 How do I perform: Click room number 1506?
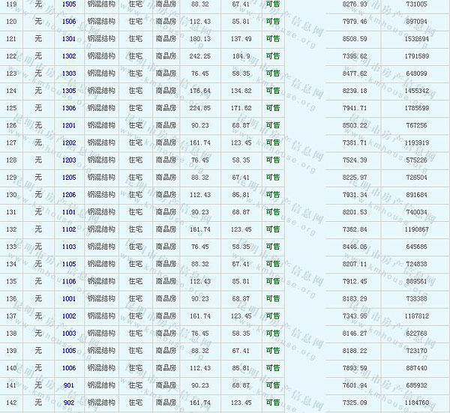click(69, 21)
